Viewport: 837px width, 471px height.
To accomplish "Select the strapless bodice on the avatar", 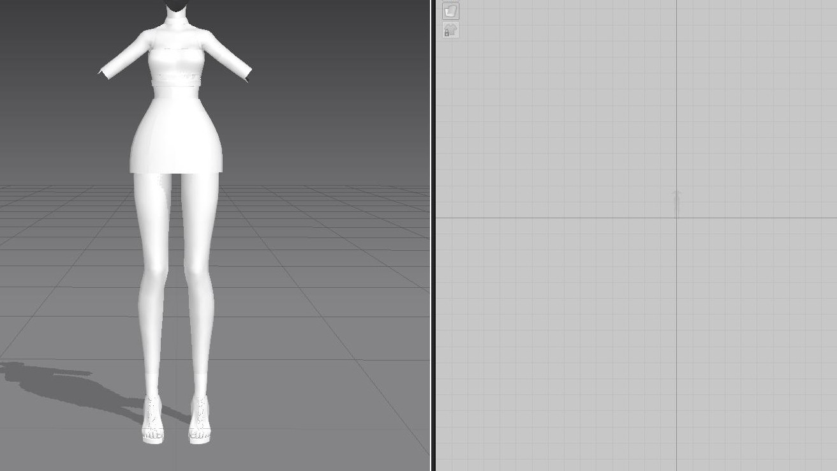I will 175,63.
